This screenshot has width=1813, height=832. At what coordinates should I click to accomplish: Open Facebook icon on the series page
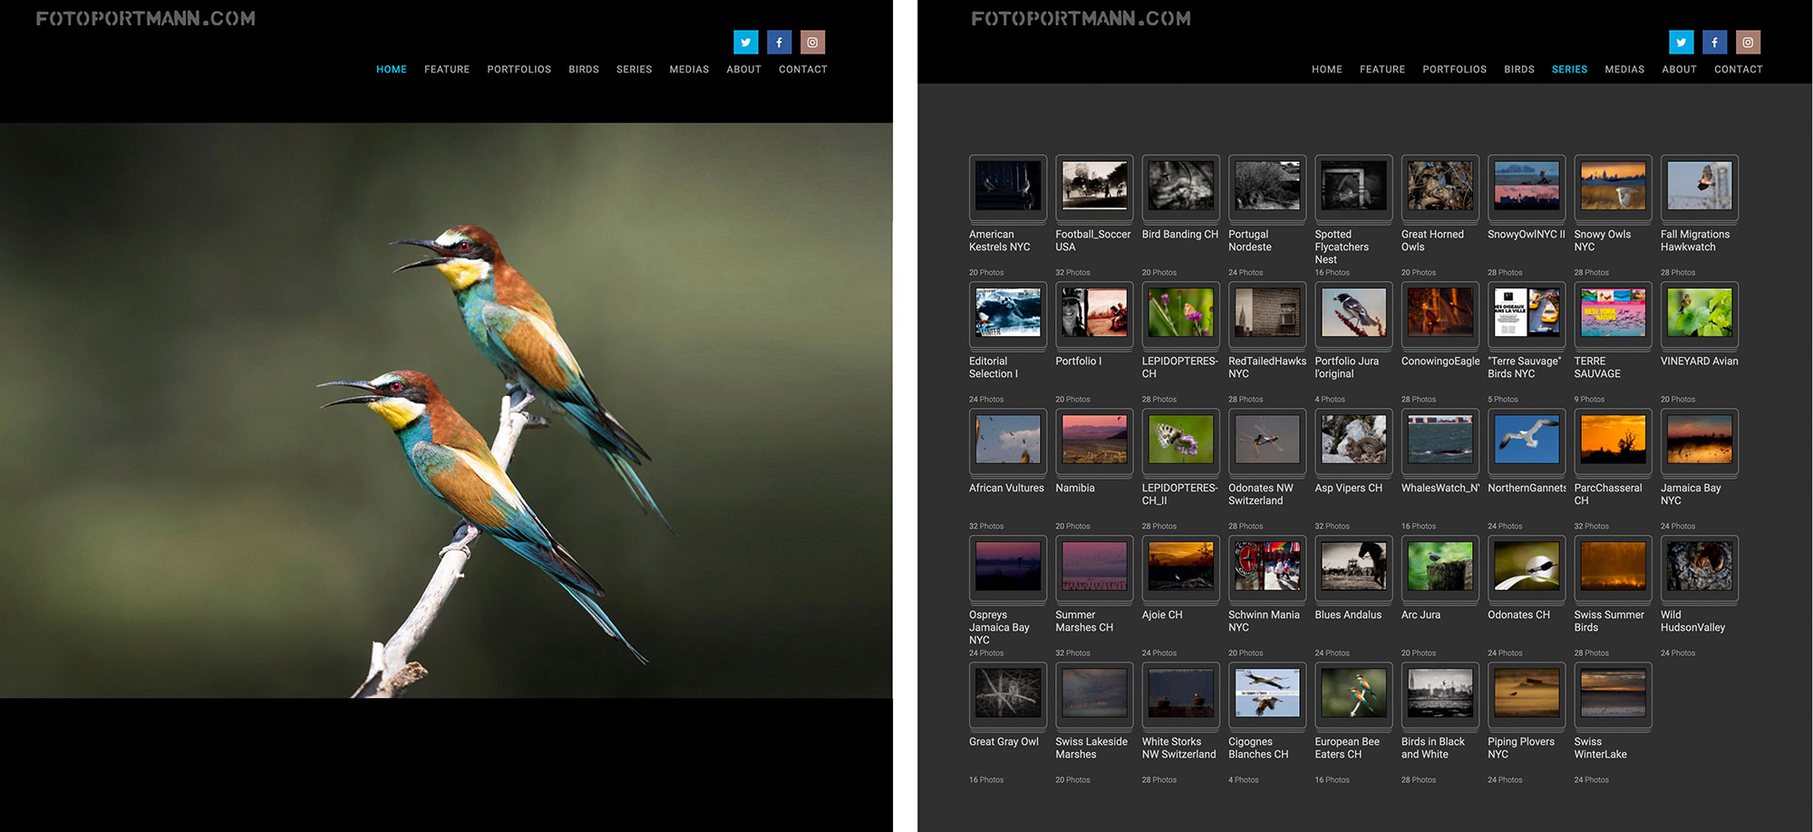(1714, 43)
